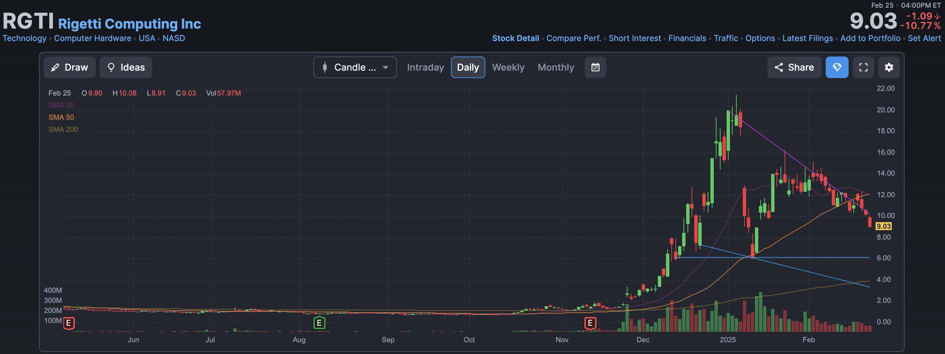Open the Technology sector link
Screen dimensions: 945x354
click(x=25, y=38)
